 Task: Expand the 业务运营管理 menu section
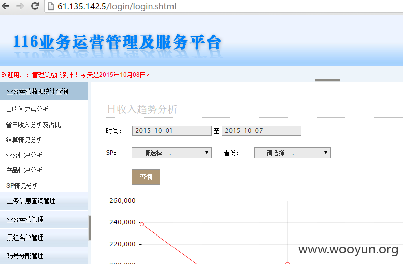tap(44, 220)
